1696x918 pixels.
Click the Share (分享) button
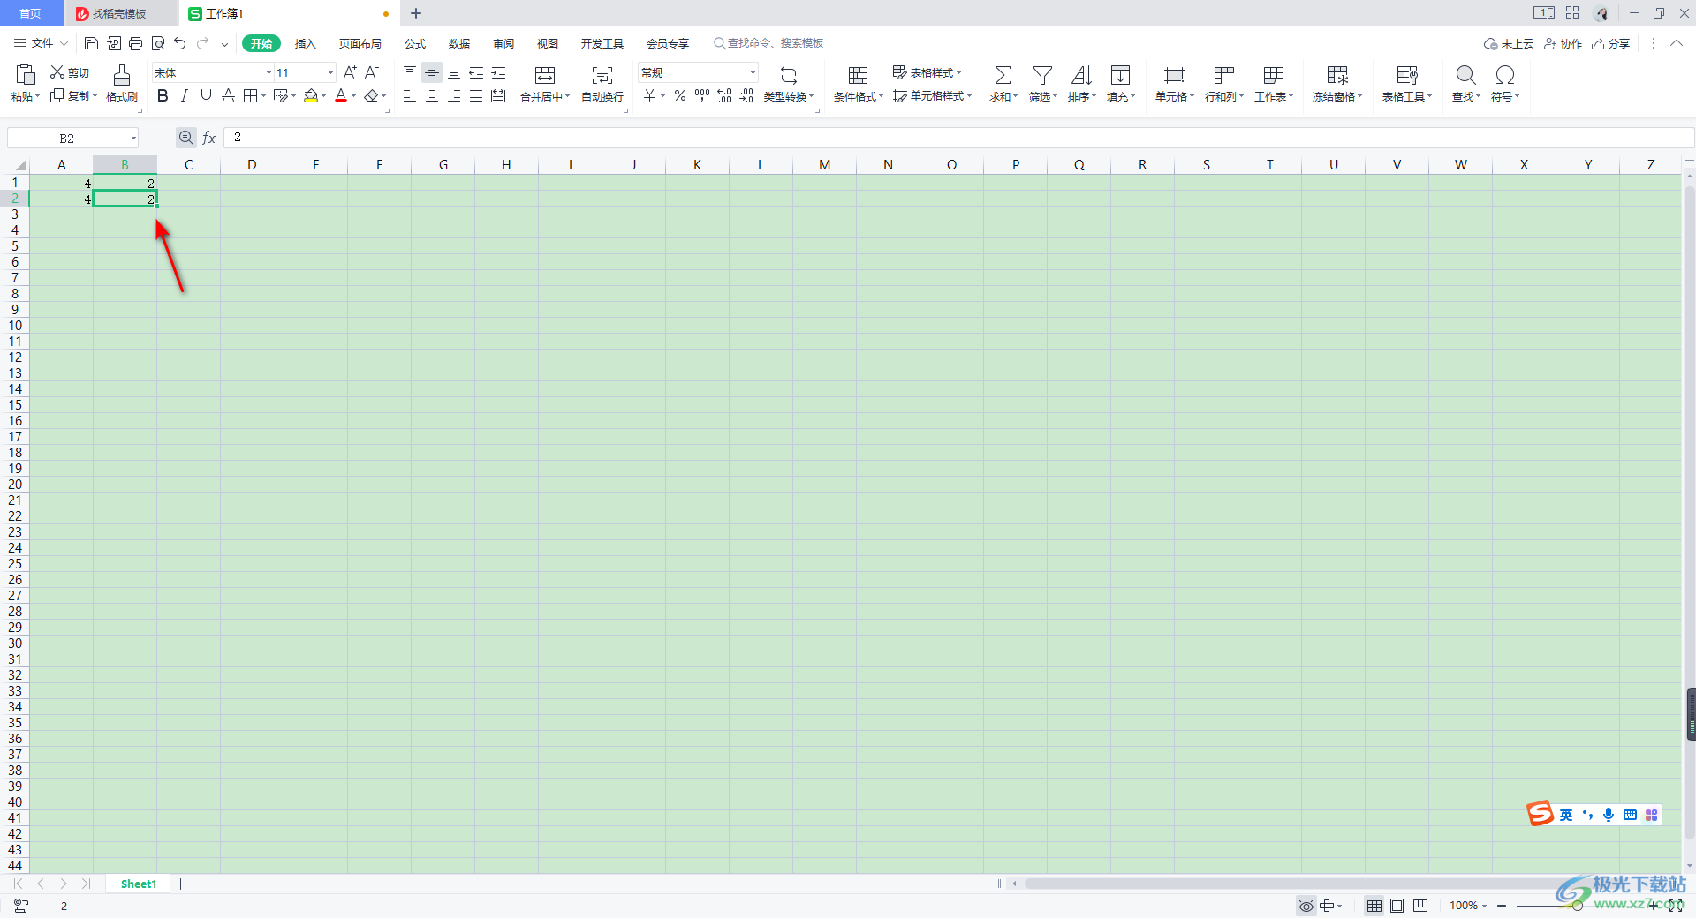pyautogui.click(x=1610, y=43)
